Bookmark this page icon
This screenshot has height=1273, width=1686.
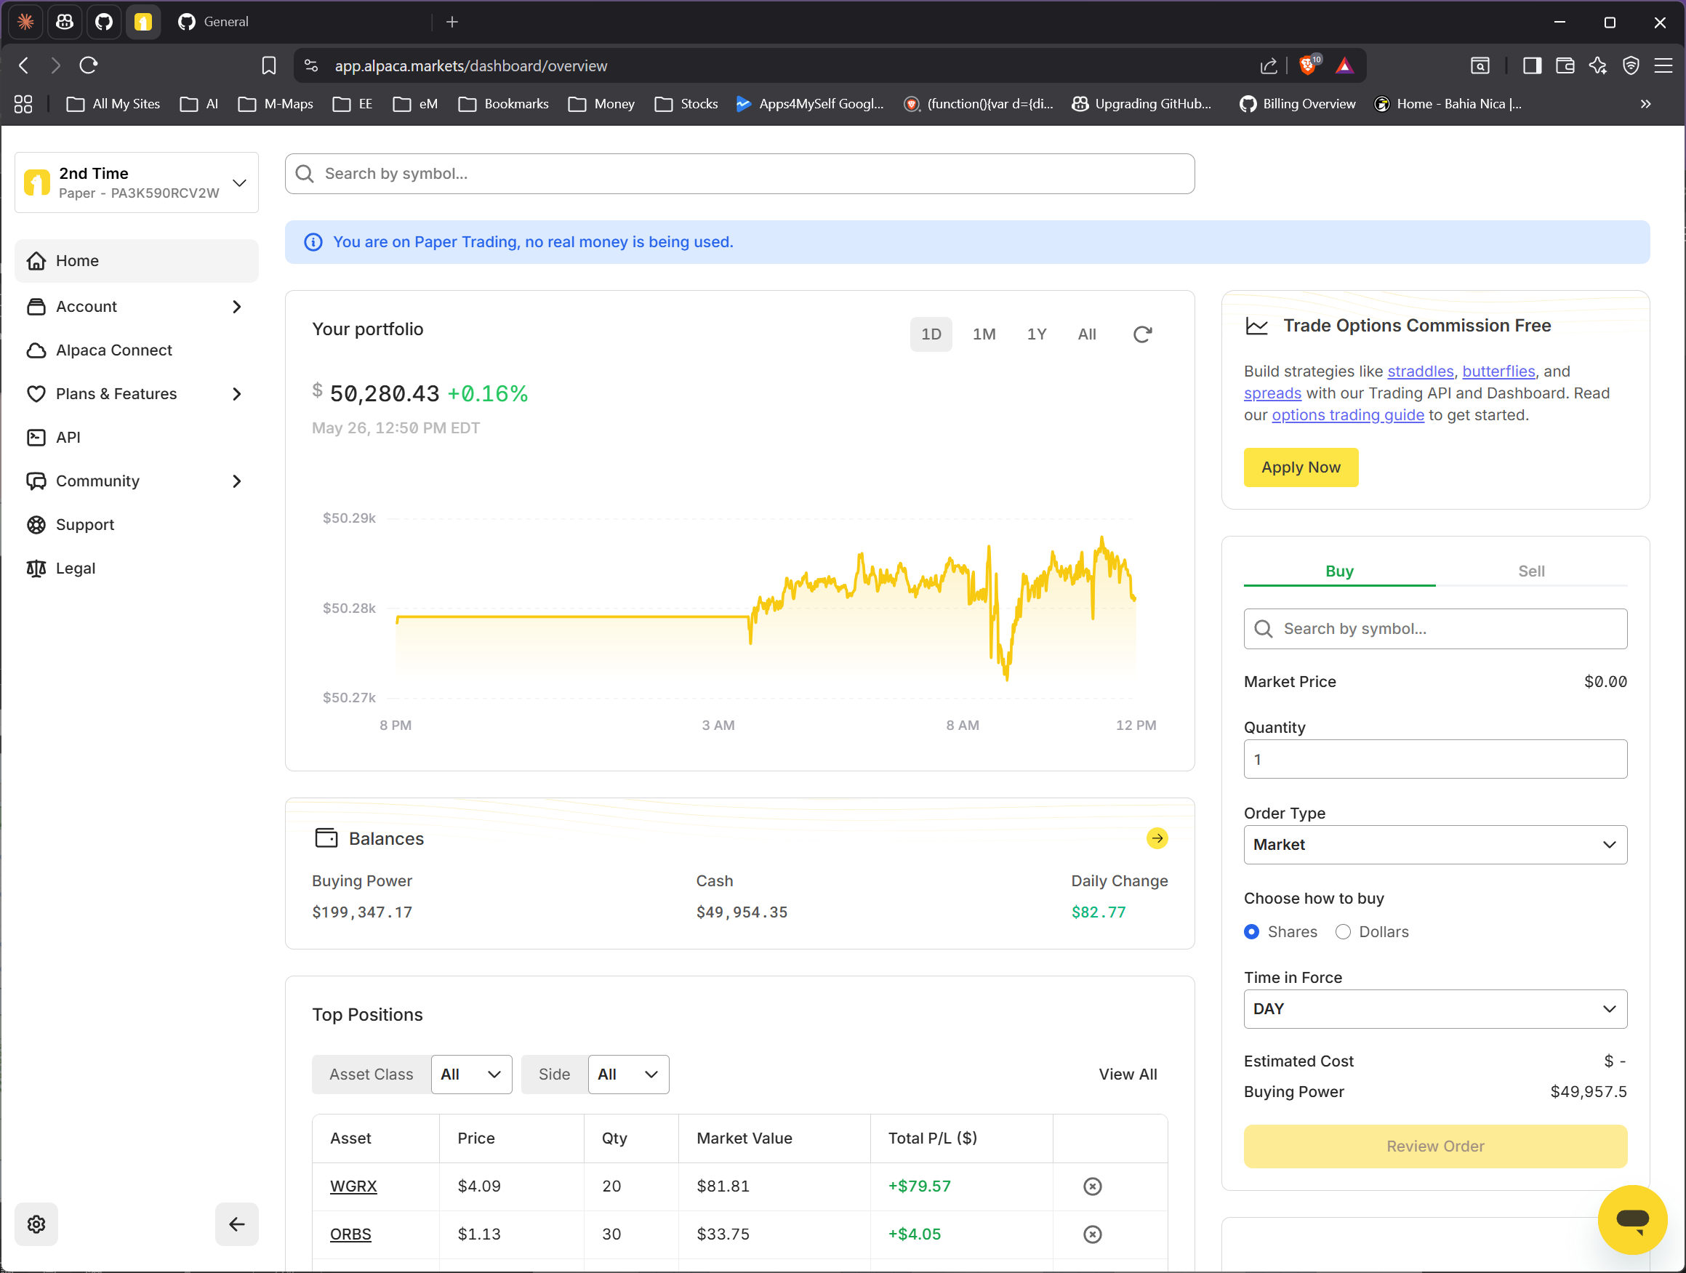click(x=268, y=65)
